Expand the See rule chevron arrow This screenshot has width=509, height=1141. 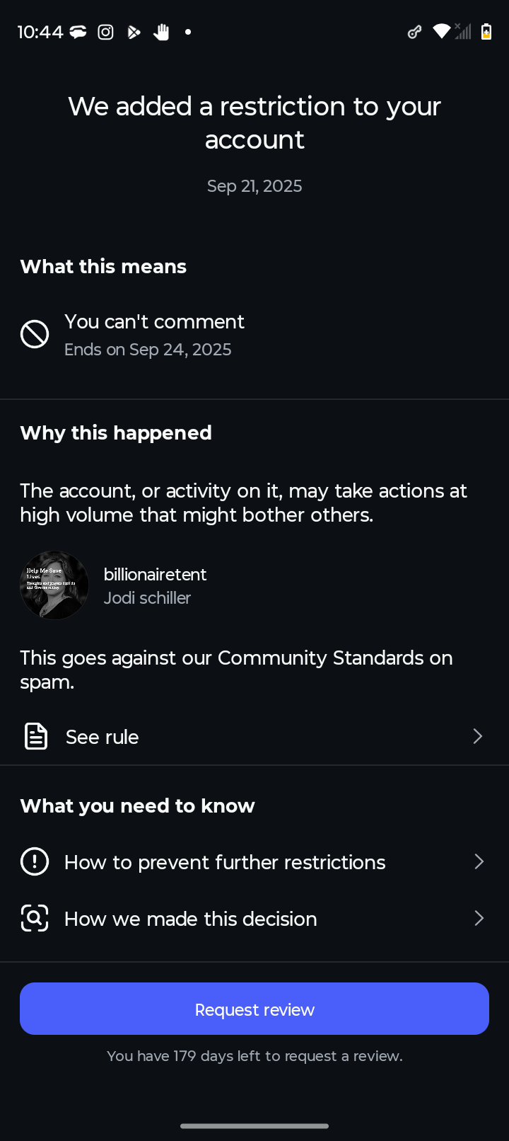click(x=478, y=736)
